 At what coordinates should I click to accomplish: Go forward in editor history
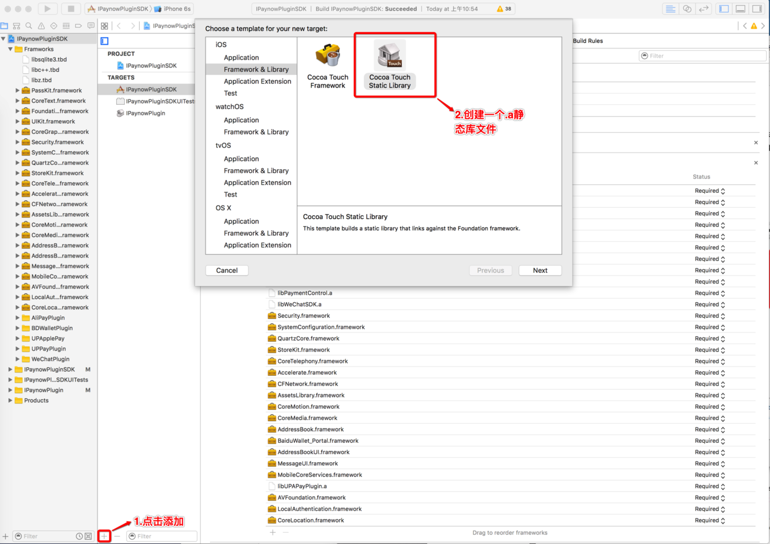pos(132,26)
